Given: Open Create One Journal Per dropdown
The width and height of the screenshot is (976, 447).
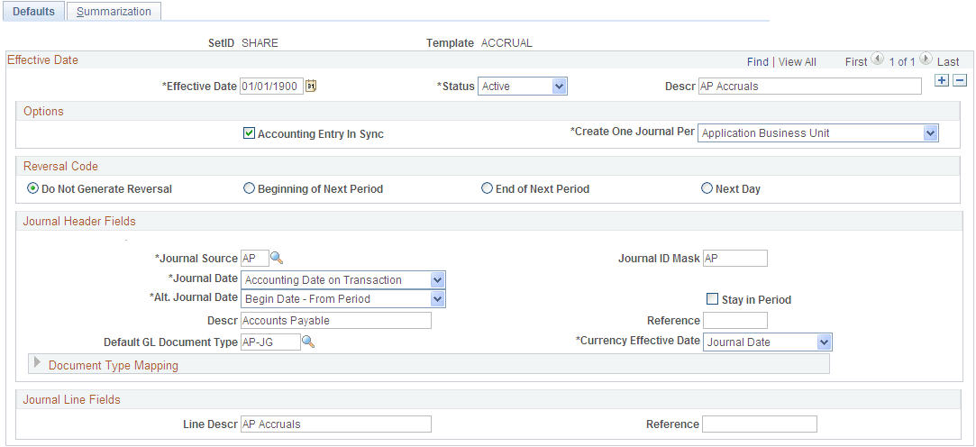Looking at the screenshot, I should 818,133.
